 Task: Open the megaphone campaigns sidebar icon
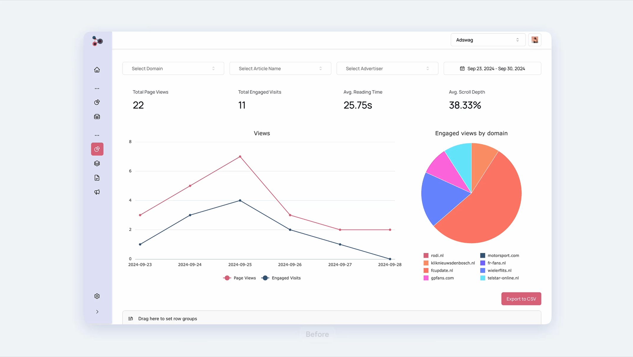click(x=97, y=192)
